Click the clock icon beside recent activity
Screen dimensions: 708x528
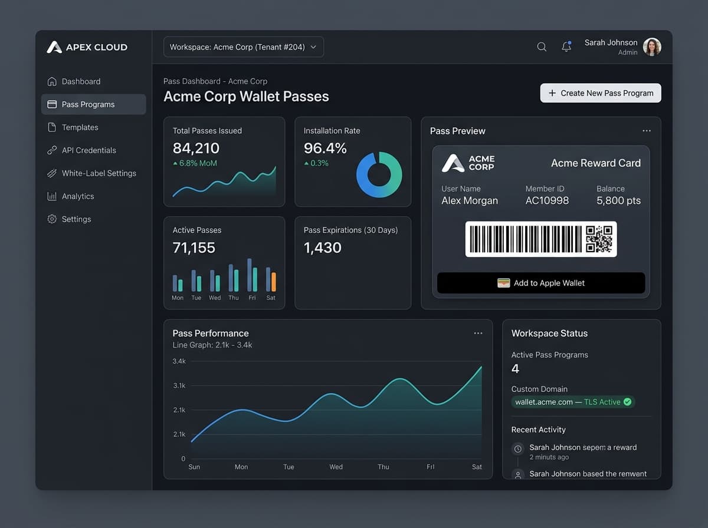(x=518, y=448)
